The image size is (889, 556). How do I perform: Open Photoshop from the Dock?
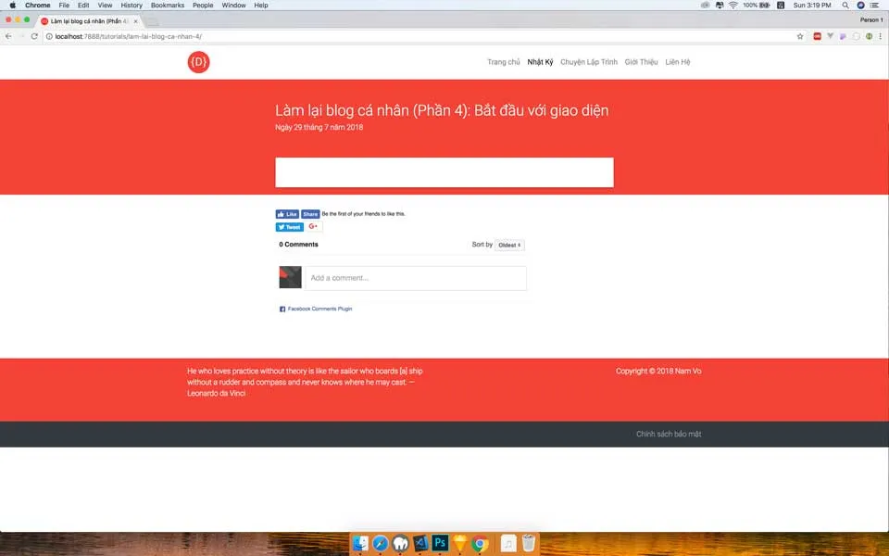(x=440, y=543)
